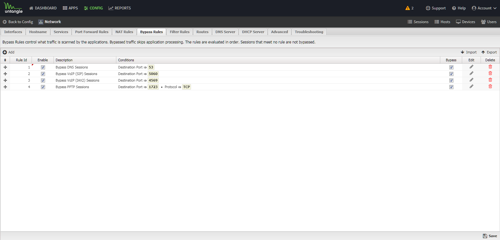This screenshot has width=500, height=240.
Task: Go Back to Config
Action: [18, 22]
